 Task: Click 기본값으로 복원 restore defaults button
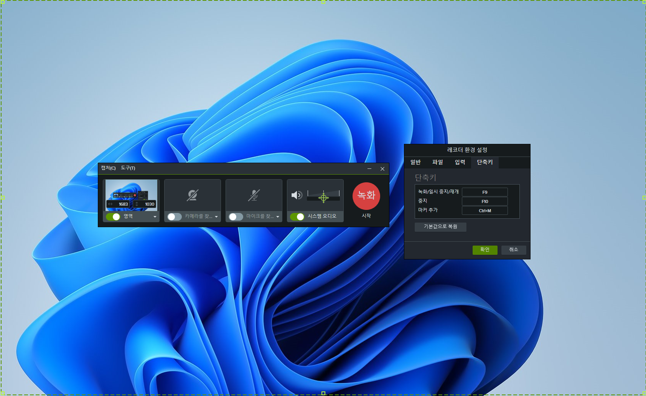pos(440,227)
